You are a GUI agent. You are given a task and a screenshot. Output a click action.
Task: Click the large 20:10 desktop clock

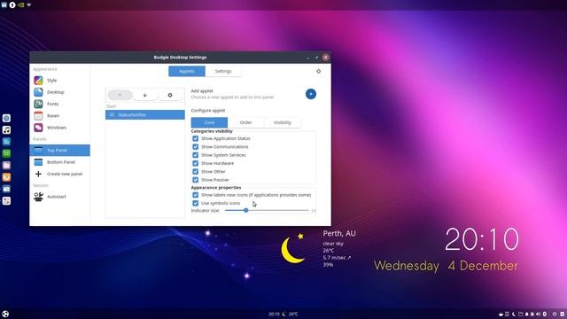click(x=482, y=239)
